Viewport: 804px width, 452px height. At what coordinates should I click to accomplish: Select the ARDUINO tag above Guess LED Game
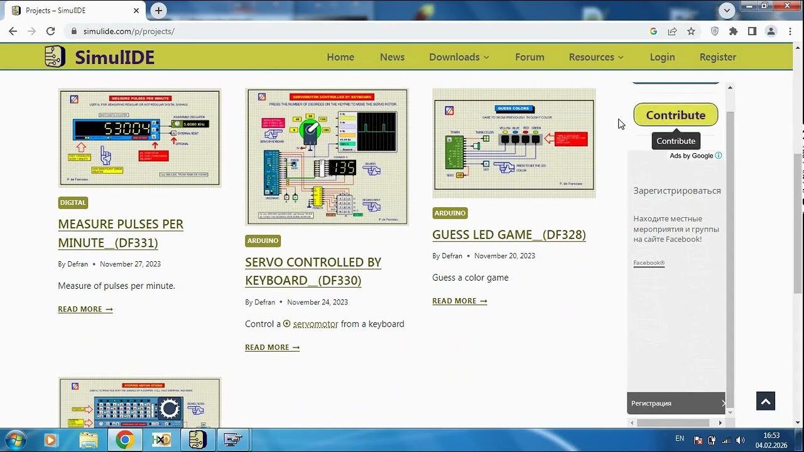tap(450, 213)
